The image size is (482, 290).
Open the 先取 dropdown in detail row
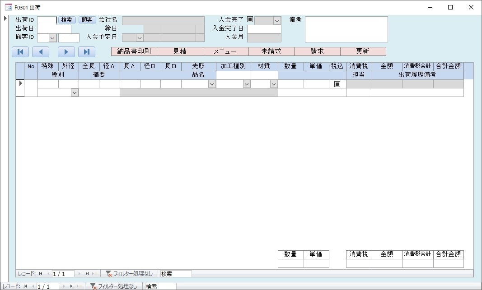pos(212,84)
